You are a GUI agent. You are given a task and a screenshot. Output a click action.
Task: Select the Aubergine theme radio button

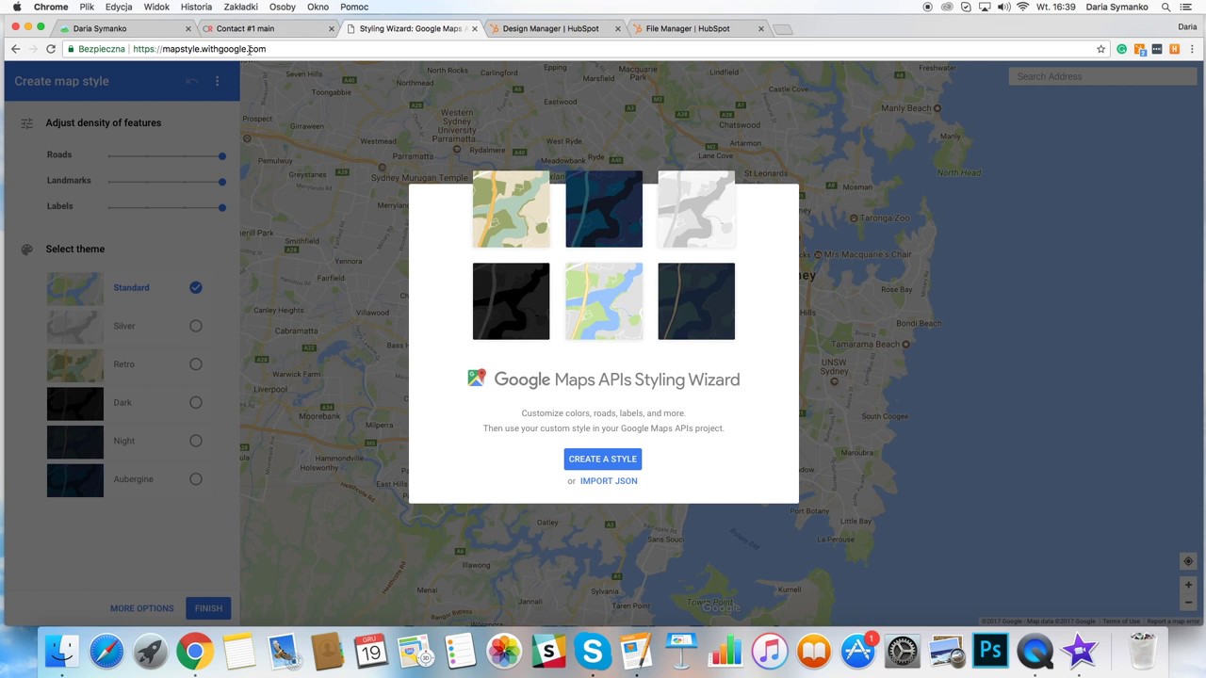tap(196, 479)
